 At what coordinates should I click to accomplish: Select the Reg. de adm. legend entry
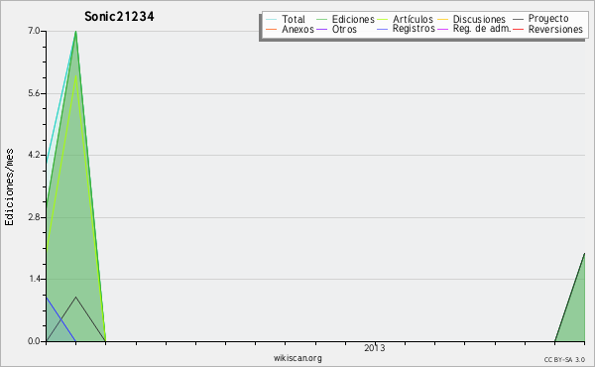[x=482, y=29]
